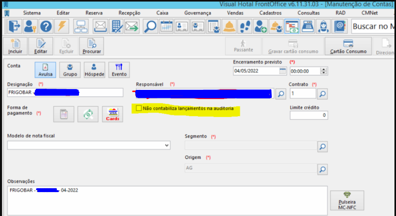Click the Editar toolbar button

(41, 46)
